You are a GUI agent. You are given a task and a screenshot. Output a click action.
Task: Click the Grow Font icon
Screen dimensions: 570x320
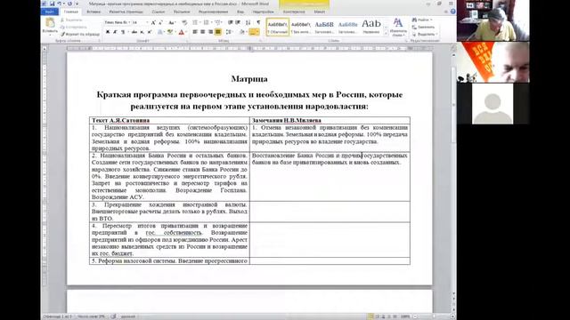[x=153, y=22]
